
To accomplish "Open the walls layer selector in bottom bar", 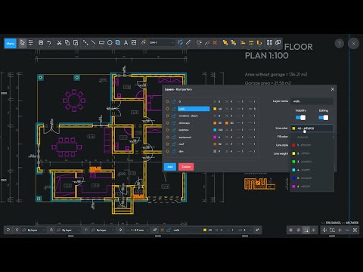I will [206, 230].
